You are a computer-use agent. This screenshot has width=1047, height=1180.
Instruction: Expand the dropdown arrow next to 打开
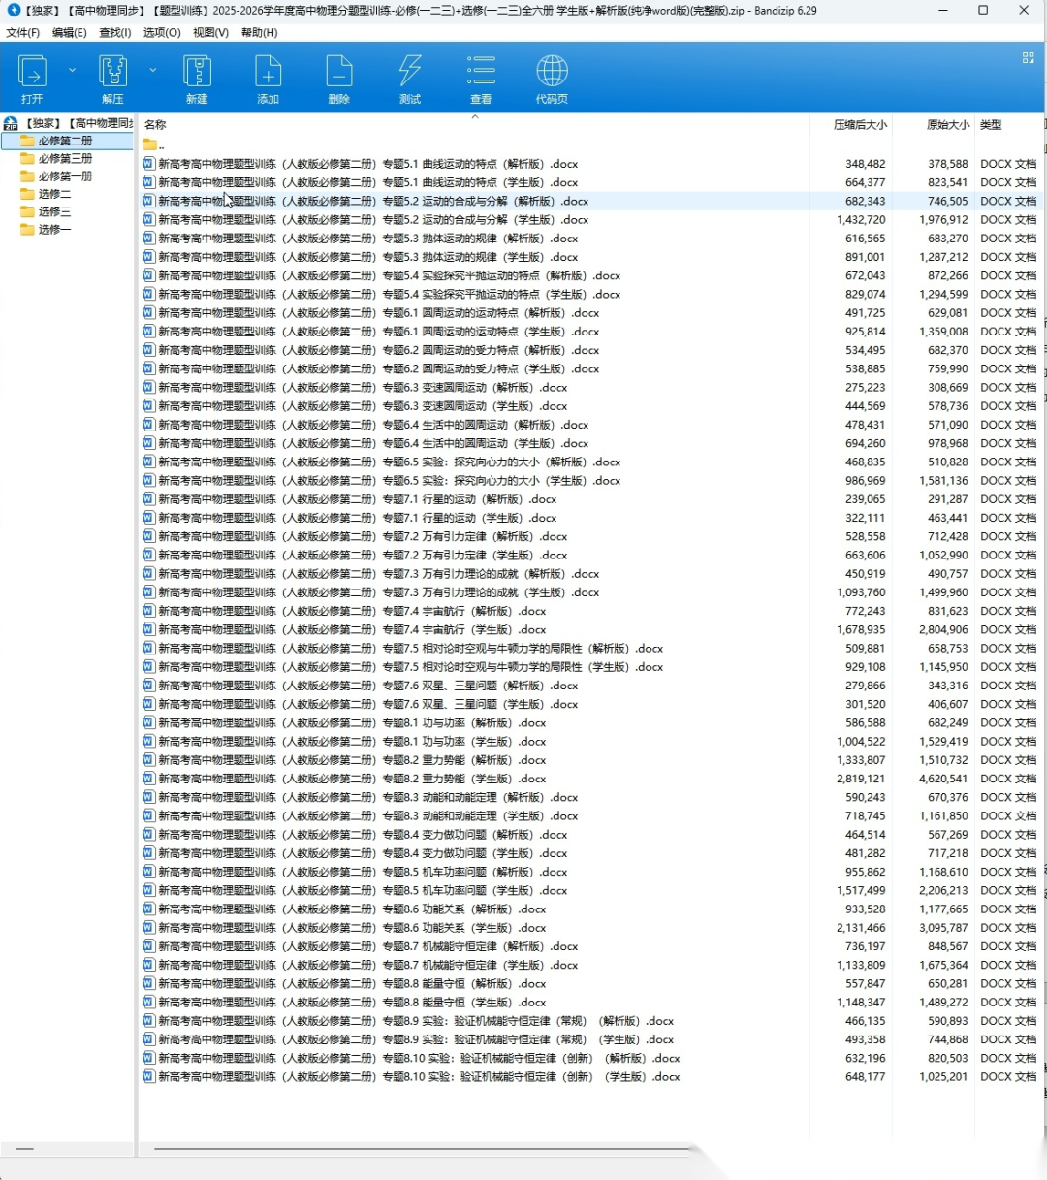[x=72, y=71]
